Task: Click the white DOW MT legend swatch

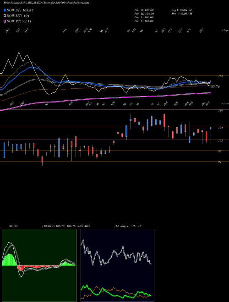Action: [x=5, y=16]
